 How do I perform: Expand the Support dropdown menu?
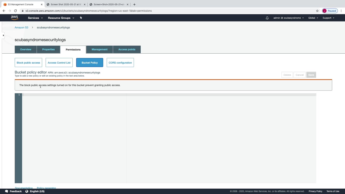pyautogui.click(x=328, y=18)
